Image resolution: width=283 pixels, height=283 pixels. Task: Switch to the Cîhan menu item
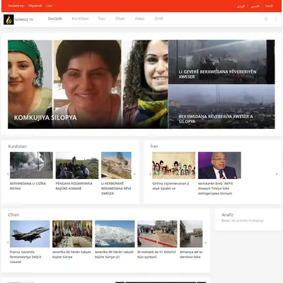[x=120, y=18]
